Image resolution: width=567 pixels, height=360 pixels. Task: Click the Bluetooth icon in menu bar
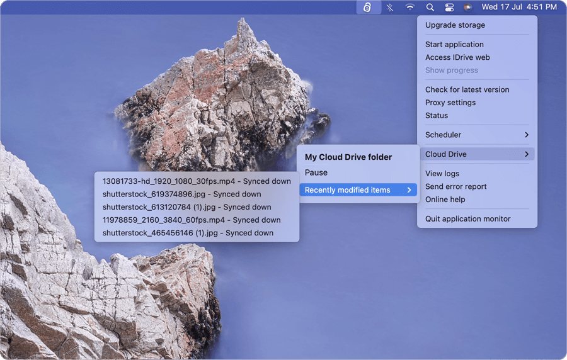[389, 7]
